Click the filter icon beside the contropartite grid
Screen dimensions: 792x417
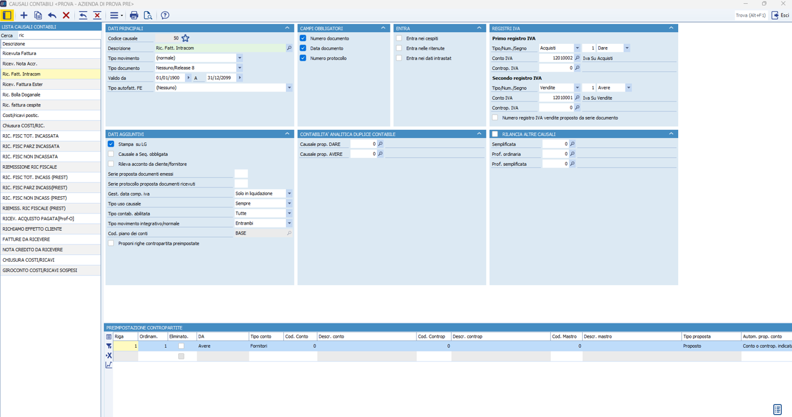click(109, 346)
